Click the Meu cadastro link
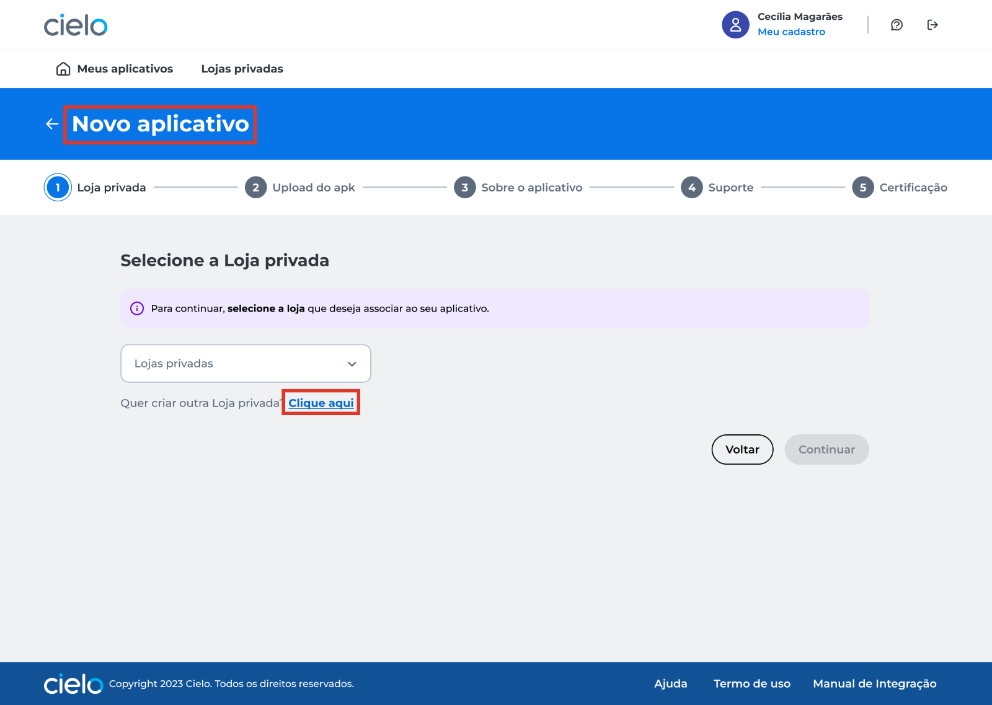The image size is (992, 705). click(791, 32)
